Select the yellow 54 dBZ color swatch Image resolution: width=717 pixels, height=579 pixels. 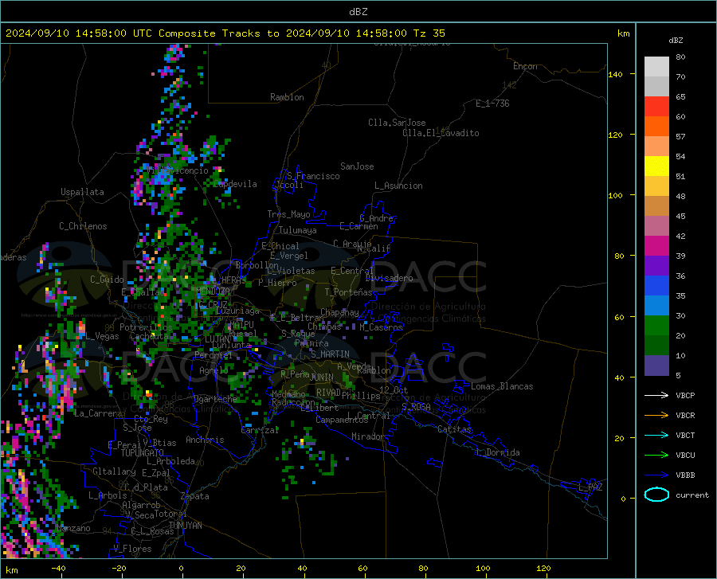[x=656, y=166]
